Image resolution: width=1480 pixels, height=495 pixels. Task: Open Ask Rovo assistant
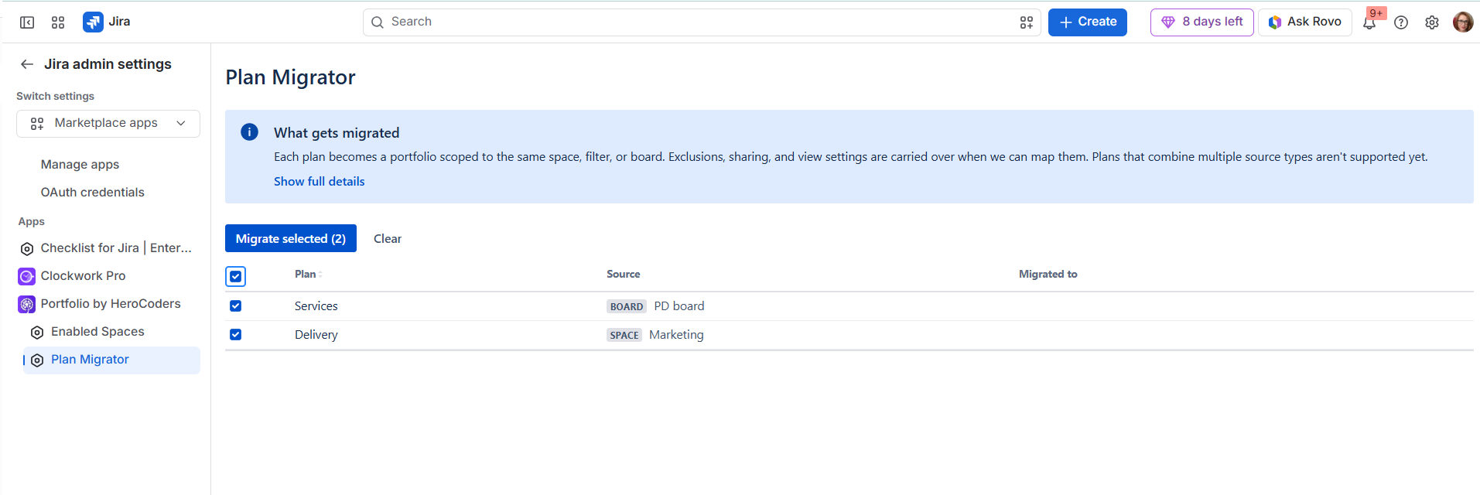pyautogui.click(x=1305, y=22)
